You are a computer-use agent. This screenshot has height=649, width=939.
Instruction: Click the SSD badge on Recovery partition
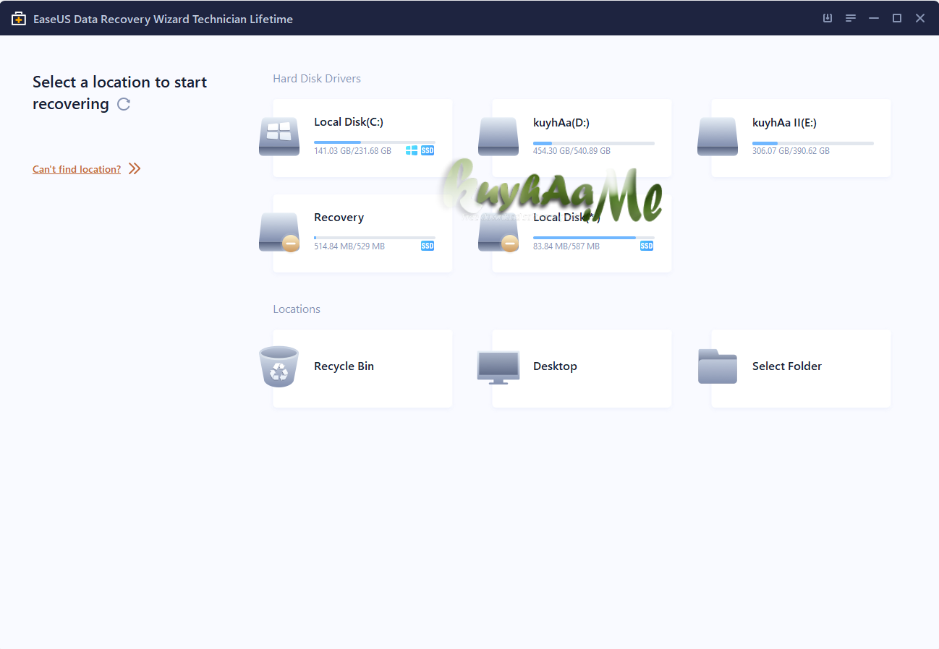(428, 246)
